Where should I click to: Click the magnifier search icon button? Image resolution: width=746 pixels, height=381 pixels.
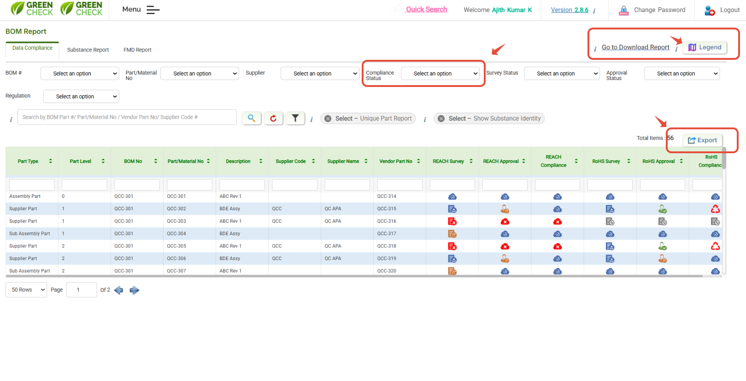251,118
